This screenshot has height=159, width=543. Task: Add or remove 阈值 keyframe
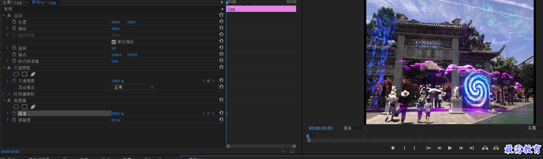click(209, 114)
